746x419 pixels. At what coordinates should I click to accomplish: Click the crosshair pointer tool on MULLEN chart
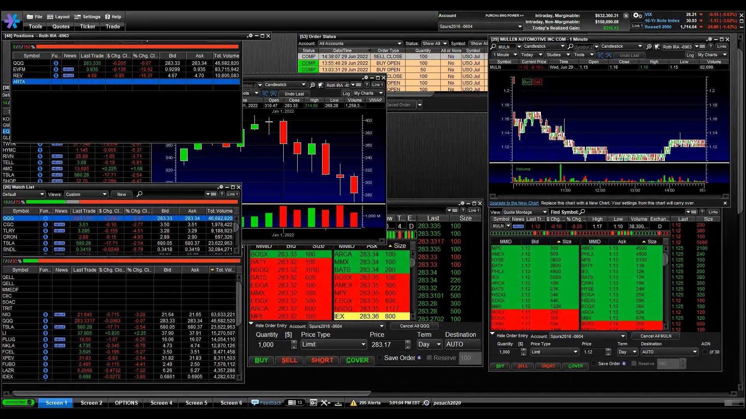[x=657, y=46]
